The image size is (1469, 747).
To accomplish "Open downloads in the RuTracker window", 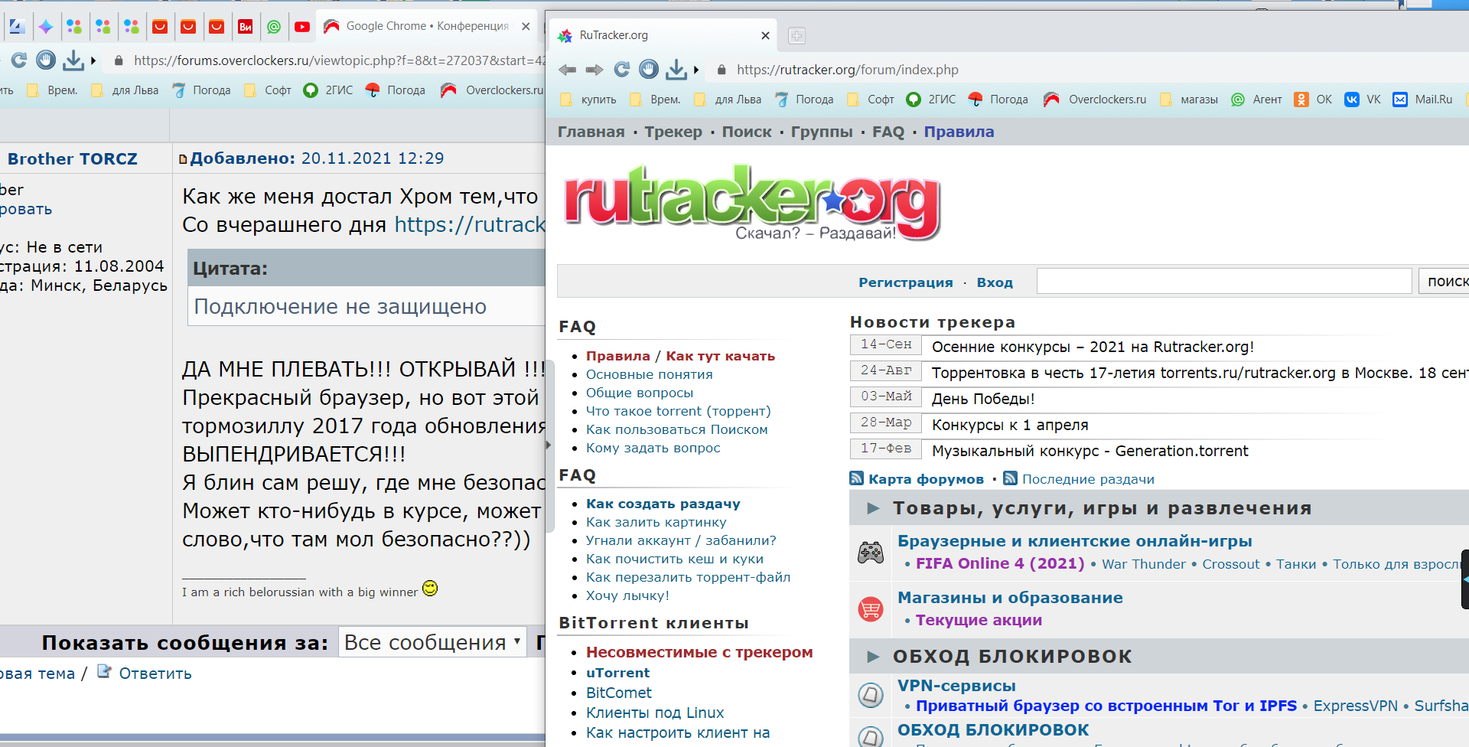I will click(x=676, y=70).
